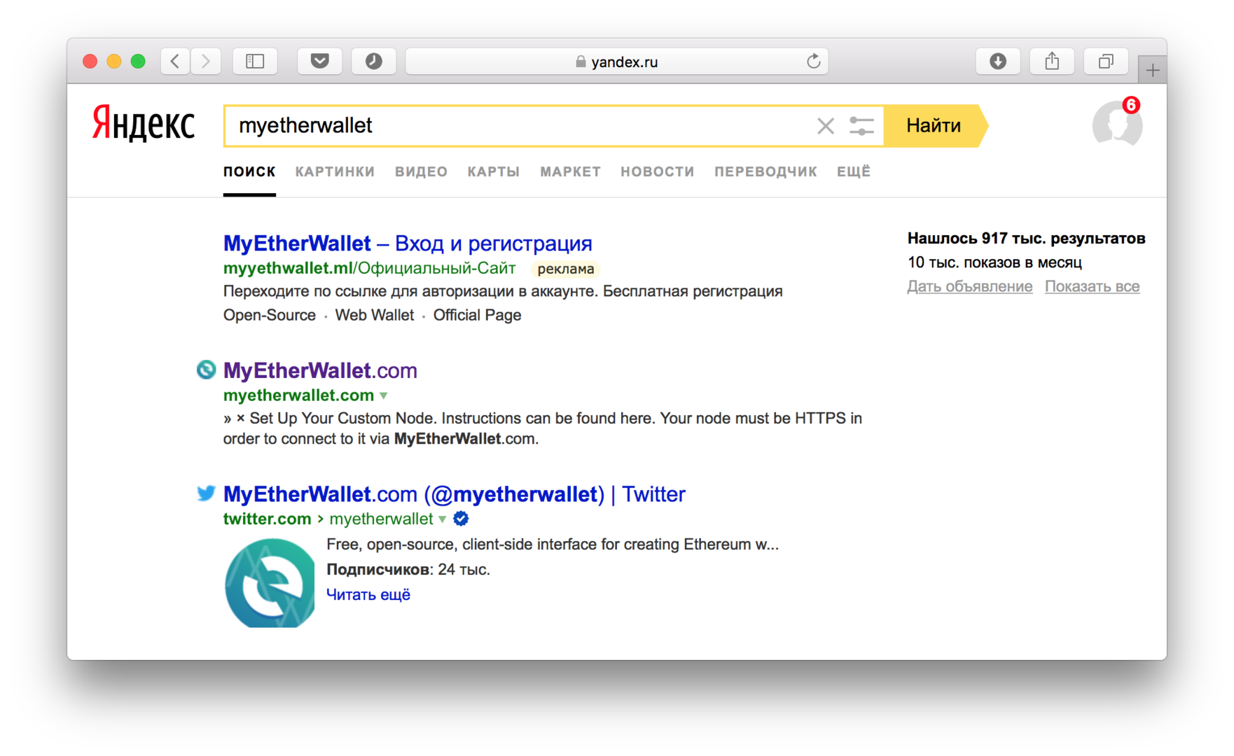Click 'Показать все' link
This screenshot has width=1234, height=756.
point(1093,286)
